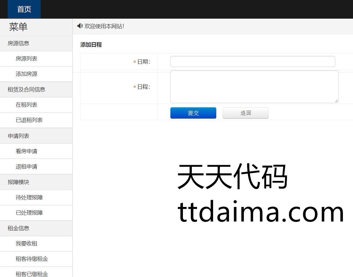Go to 在租列表
Image resolution: width=353 pixels, height=277 pixels.
coord(27,105)
